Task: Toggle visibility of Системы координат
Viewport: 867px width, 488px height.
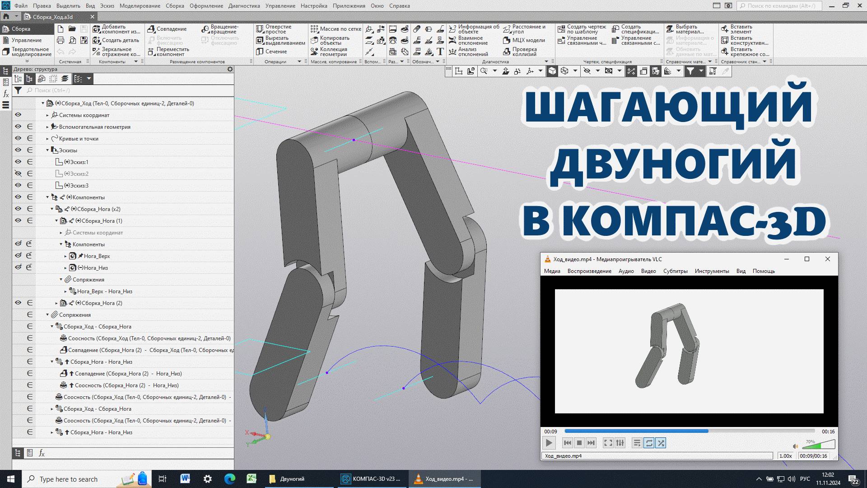Action: (x=18, y=115)
